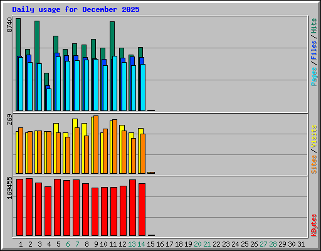Click the red KBytes bar for day 13

click(x=132, y=208)
